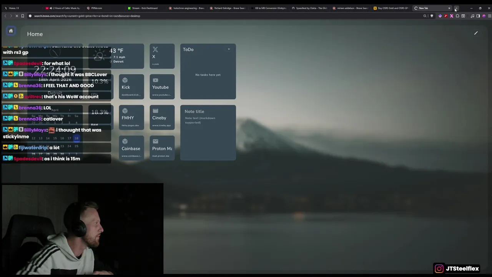Switch to the 2 Hours of Celtic Music tab
The width and height of the screenshot is (492, 277).
(63, 8)
